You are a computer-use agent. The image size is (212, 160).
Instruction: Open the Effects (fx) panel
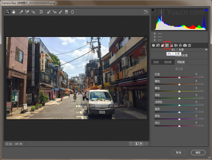coord(180,45)
